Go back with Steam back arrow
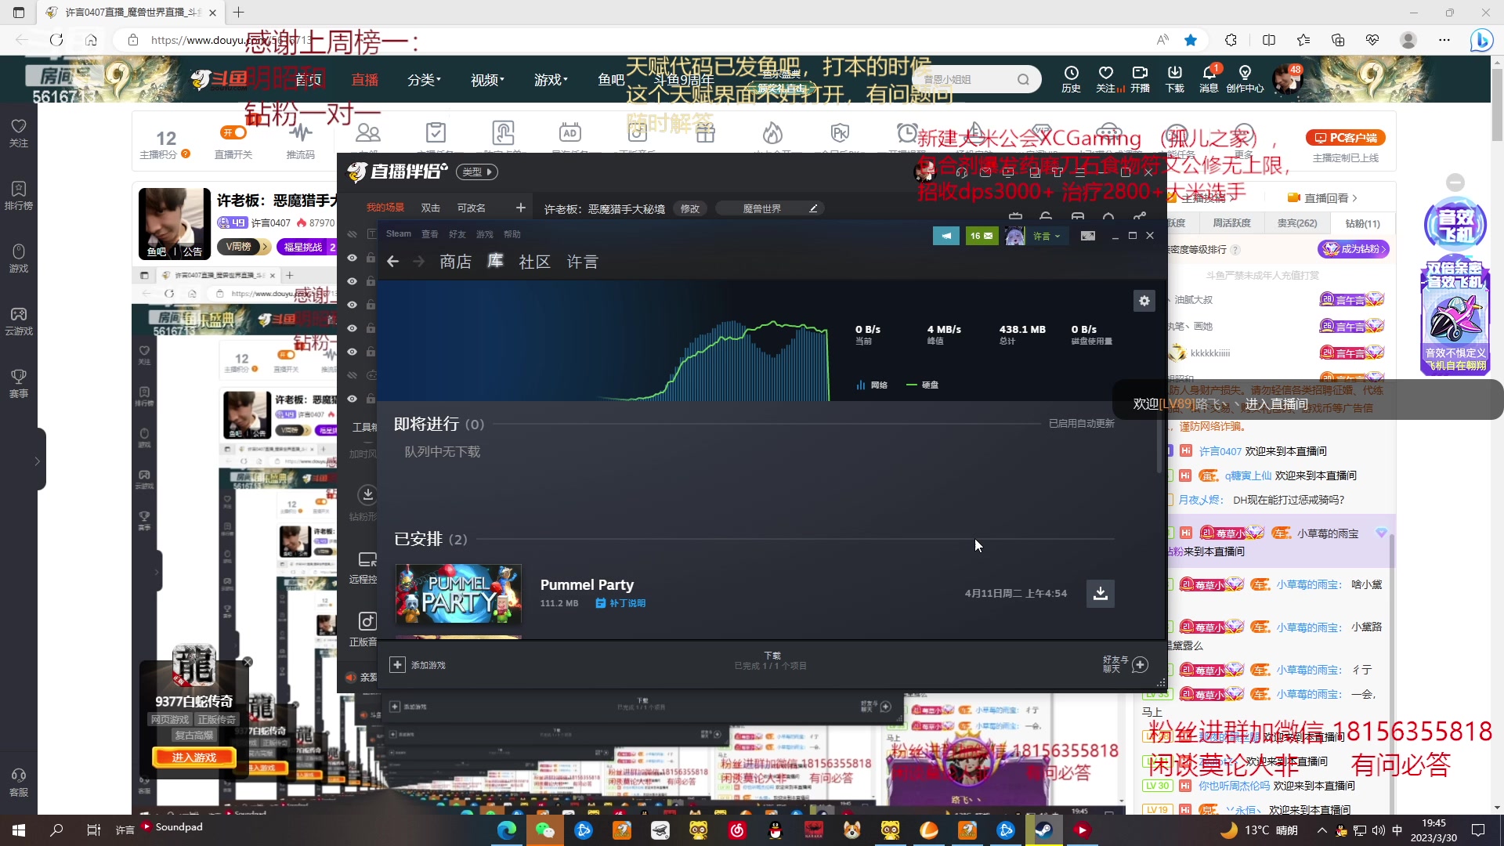 [393, 262]
